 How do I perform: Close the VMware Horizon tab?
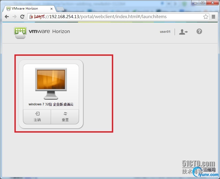coord(52,9)
